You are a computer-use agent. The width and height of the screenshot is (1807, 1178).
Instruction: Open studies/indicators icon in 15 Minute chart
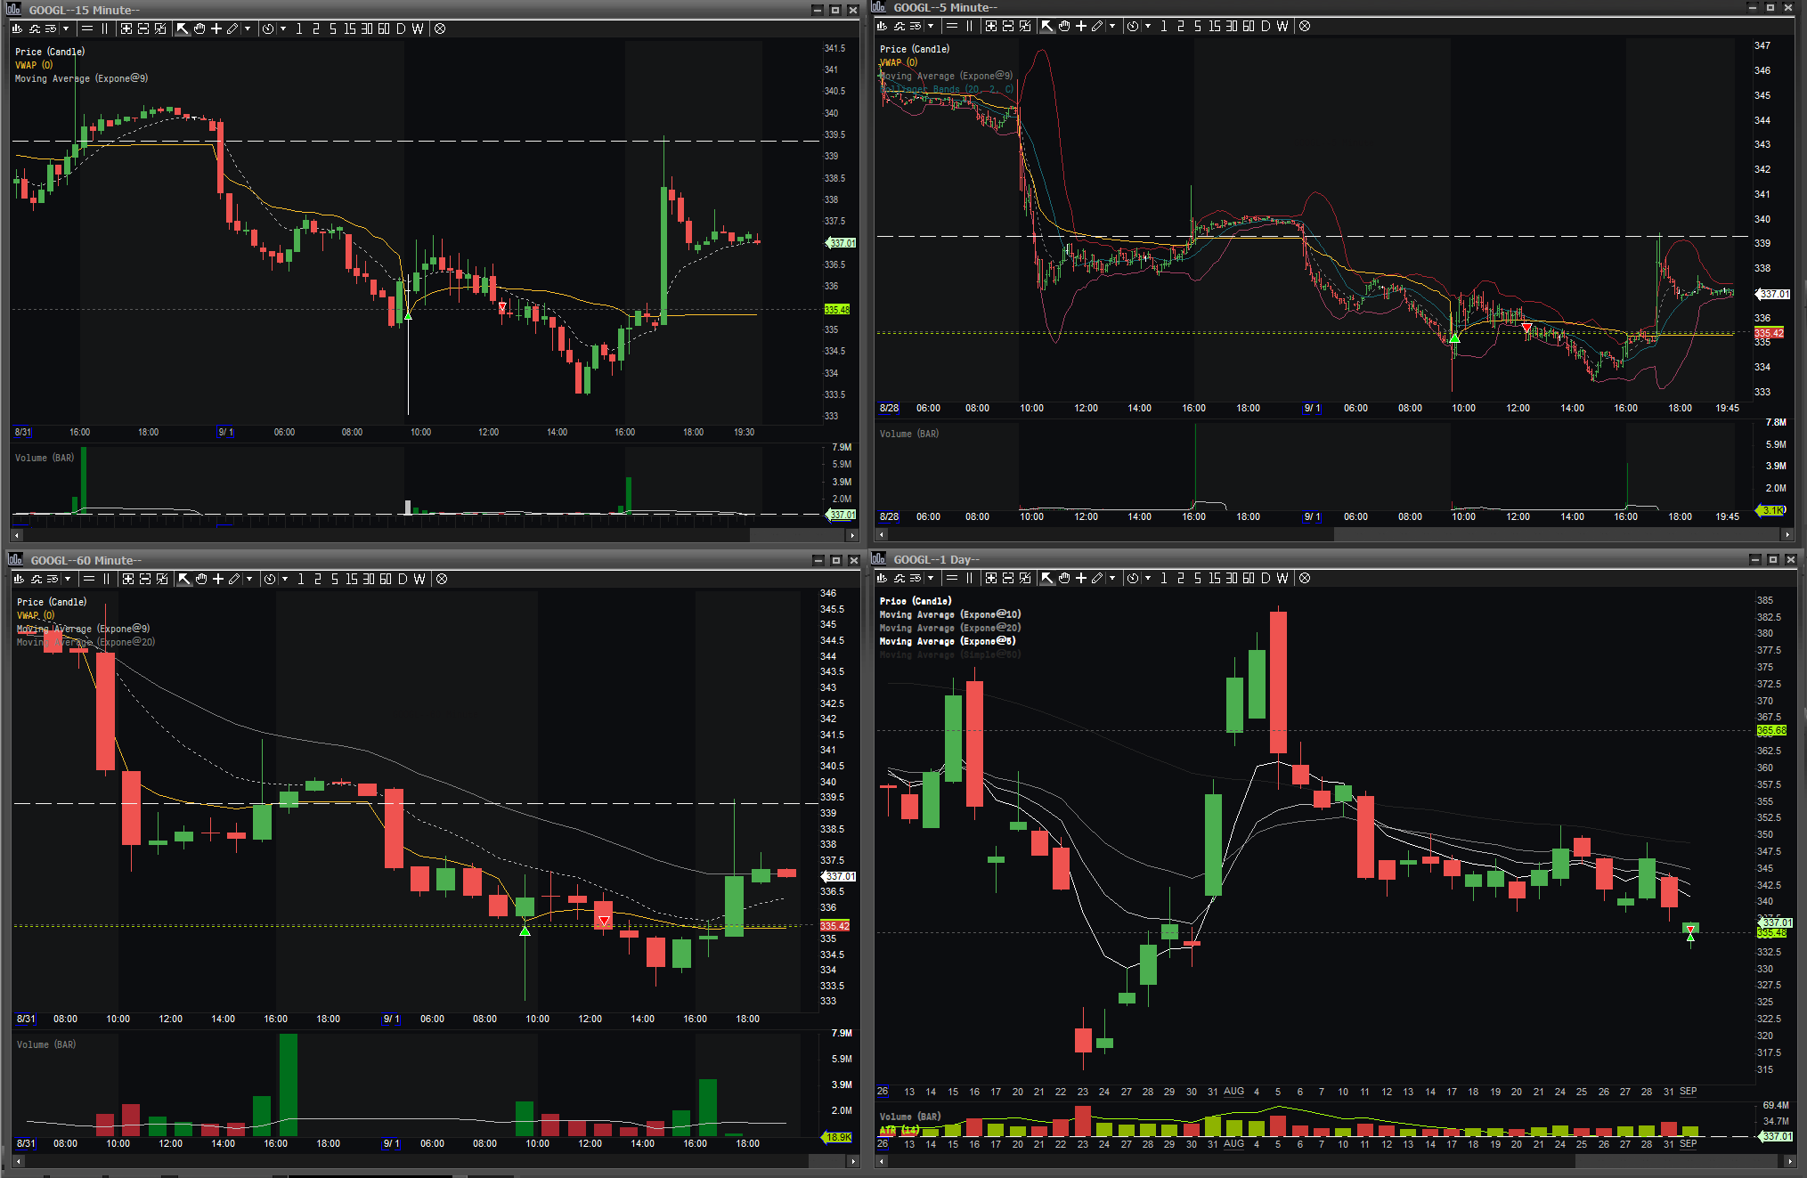[36, 28]
